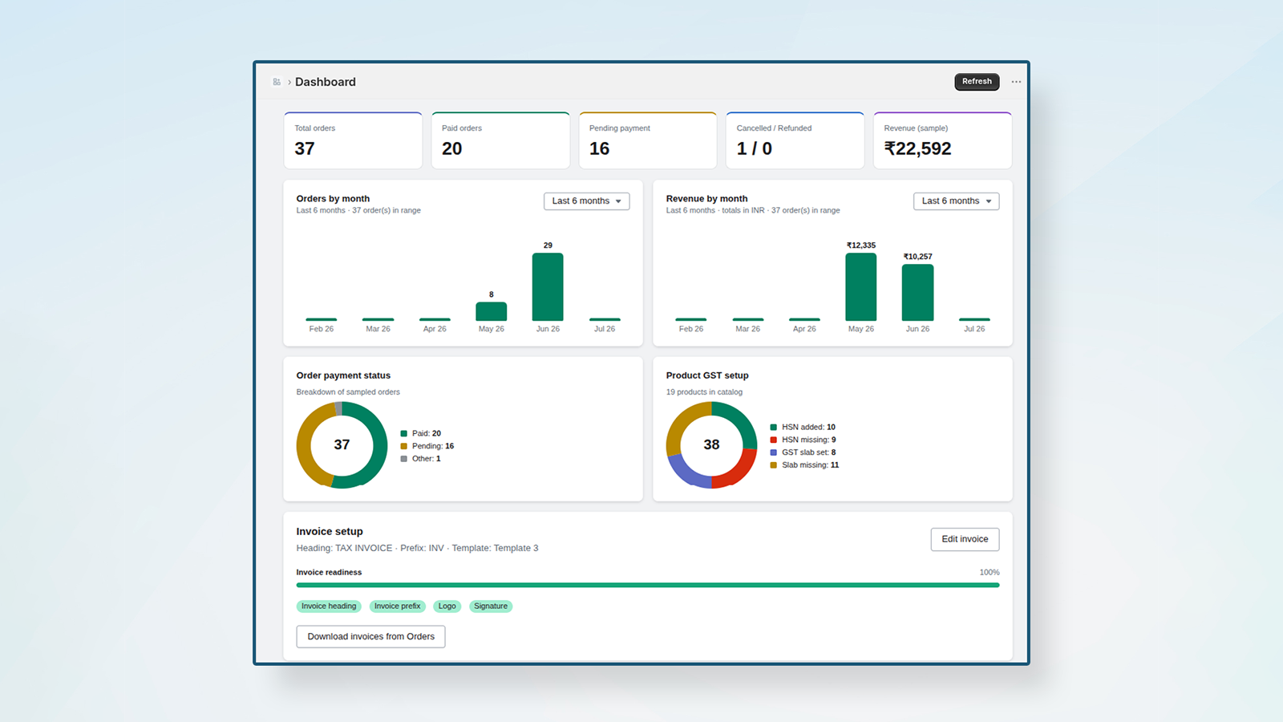Click the Invoice readiness progress bar
Viewport: 1283px width, 722px height.
click(648, 585)
